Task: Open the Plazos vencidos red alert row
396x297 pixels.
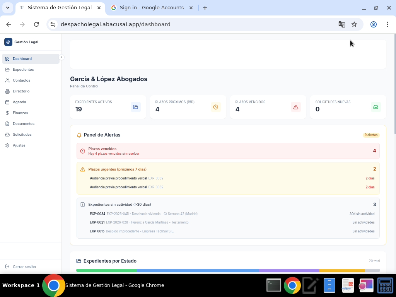Action: tap(228, 151)
